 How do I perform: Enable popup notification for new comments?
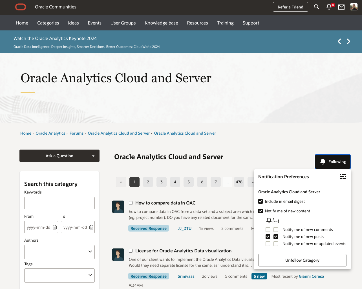[x=268, y=230]
